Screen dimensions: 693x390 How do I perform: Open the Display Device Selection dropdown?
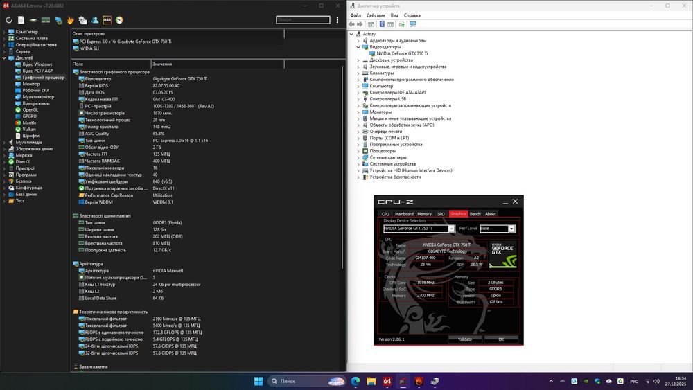click(x=419, y=229)
